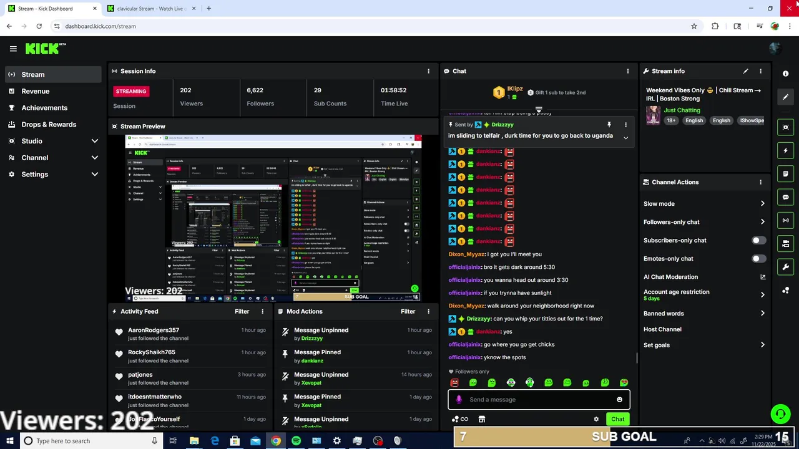The image size is (799, 449).
Task: Toggle the broadcast signal icon in right rail
Action: (x=785, y=220)
